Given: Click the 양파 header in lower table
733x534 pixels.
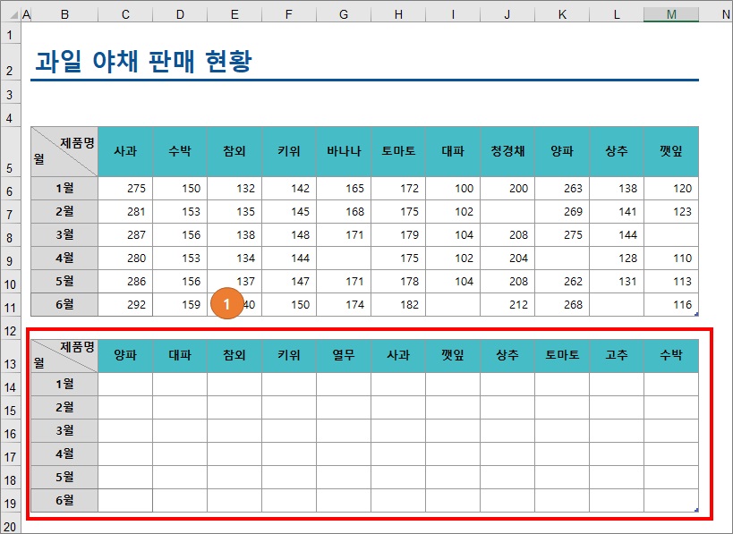Looking at the screenshot, I should tap(125, 355).
